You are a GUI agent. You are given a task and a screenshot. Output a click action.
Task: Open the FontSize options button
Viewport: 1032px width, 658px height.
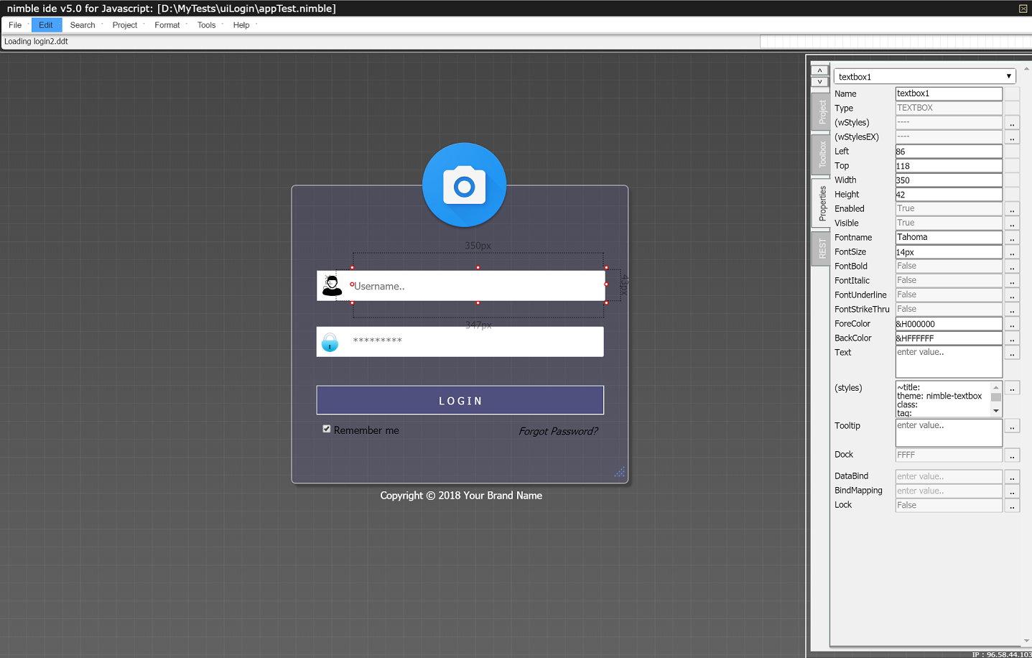point(1012,252)
